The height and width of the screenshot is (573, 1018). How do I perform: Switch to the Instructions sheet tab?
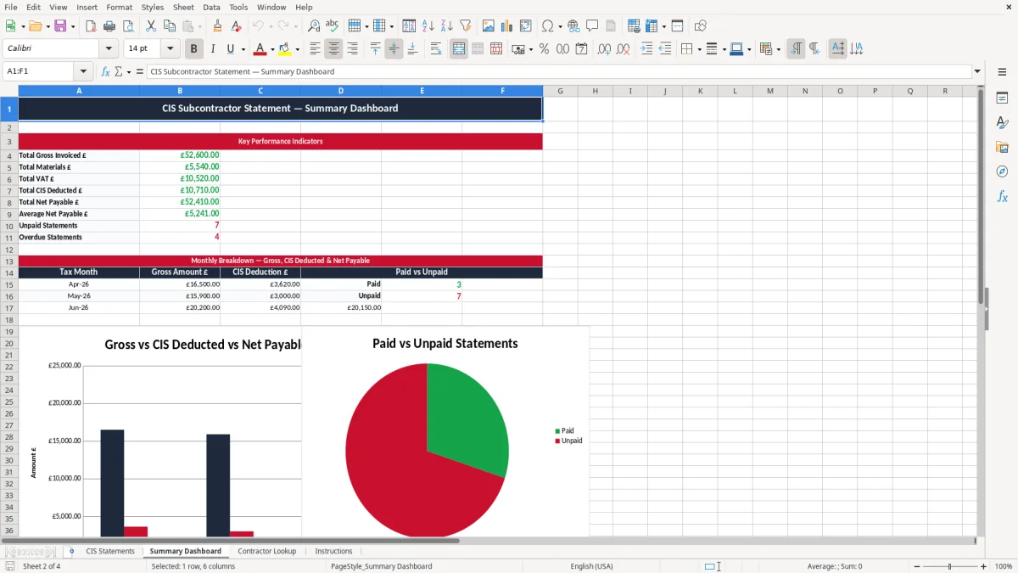[333, 551]
